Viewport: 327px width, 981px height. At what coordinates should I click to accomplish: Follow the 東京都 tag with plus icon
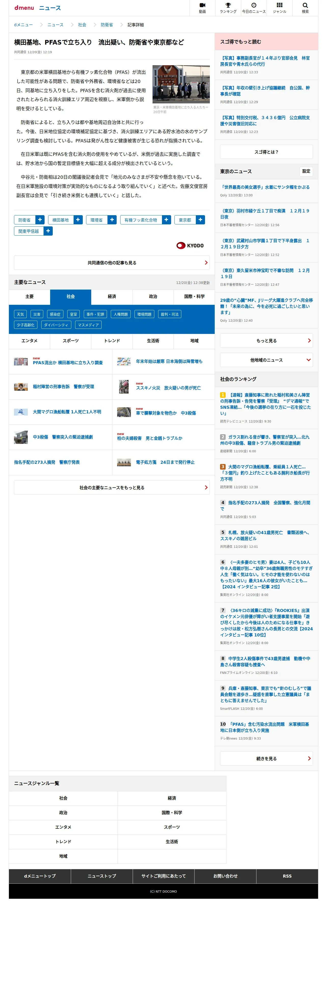click(x=200, y=220)
